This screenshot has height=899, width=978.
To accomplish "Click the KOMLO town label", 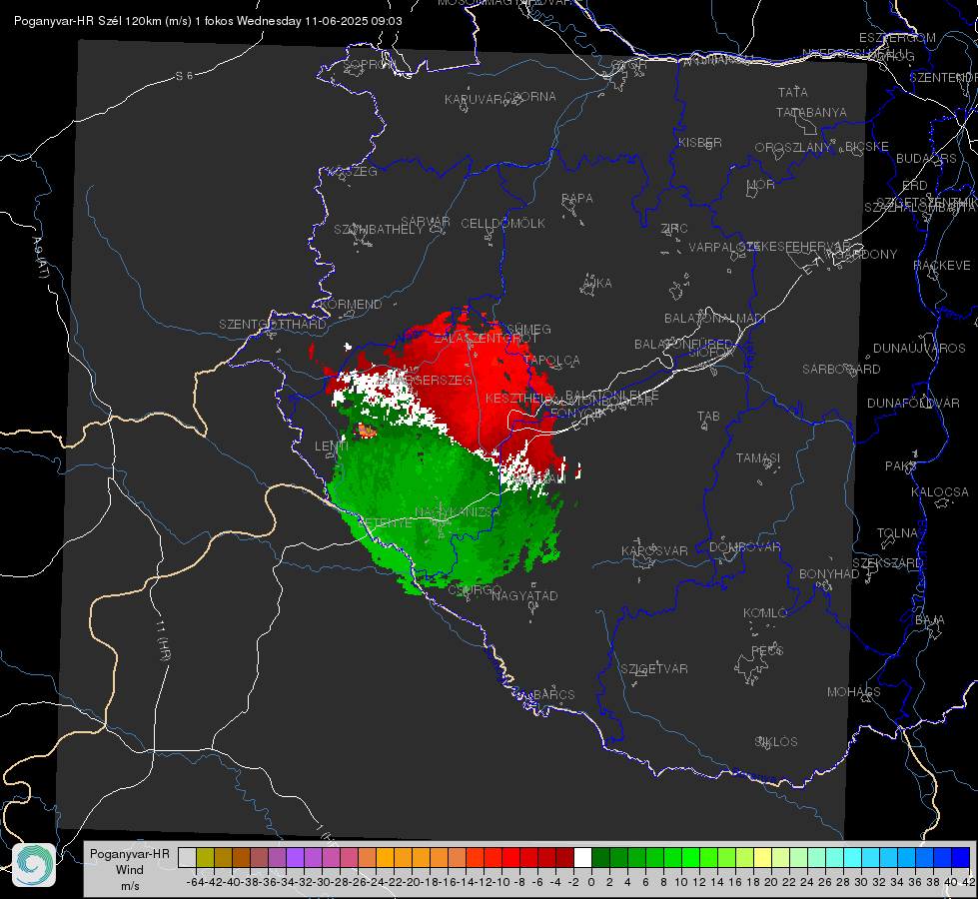I will pyautogui.click(x=765, y=613).
